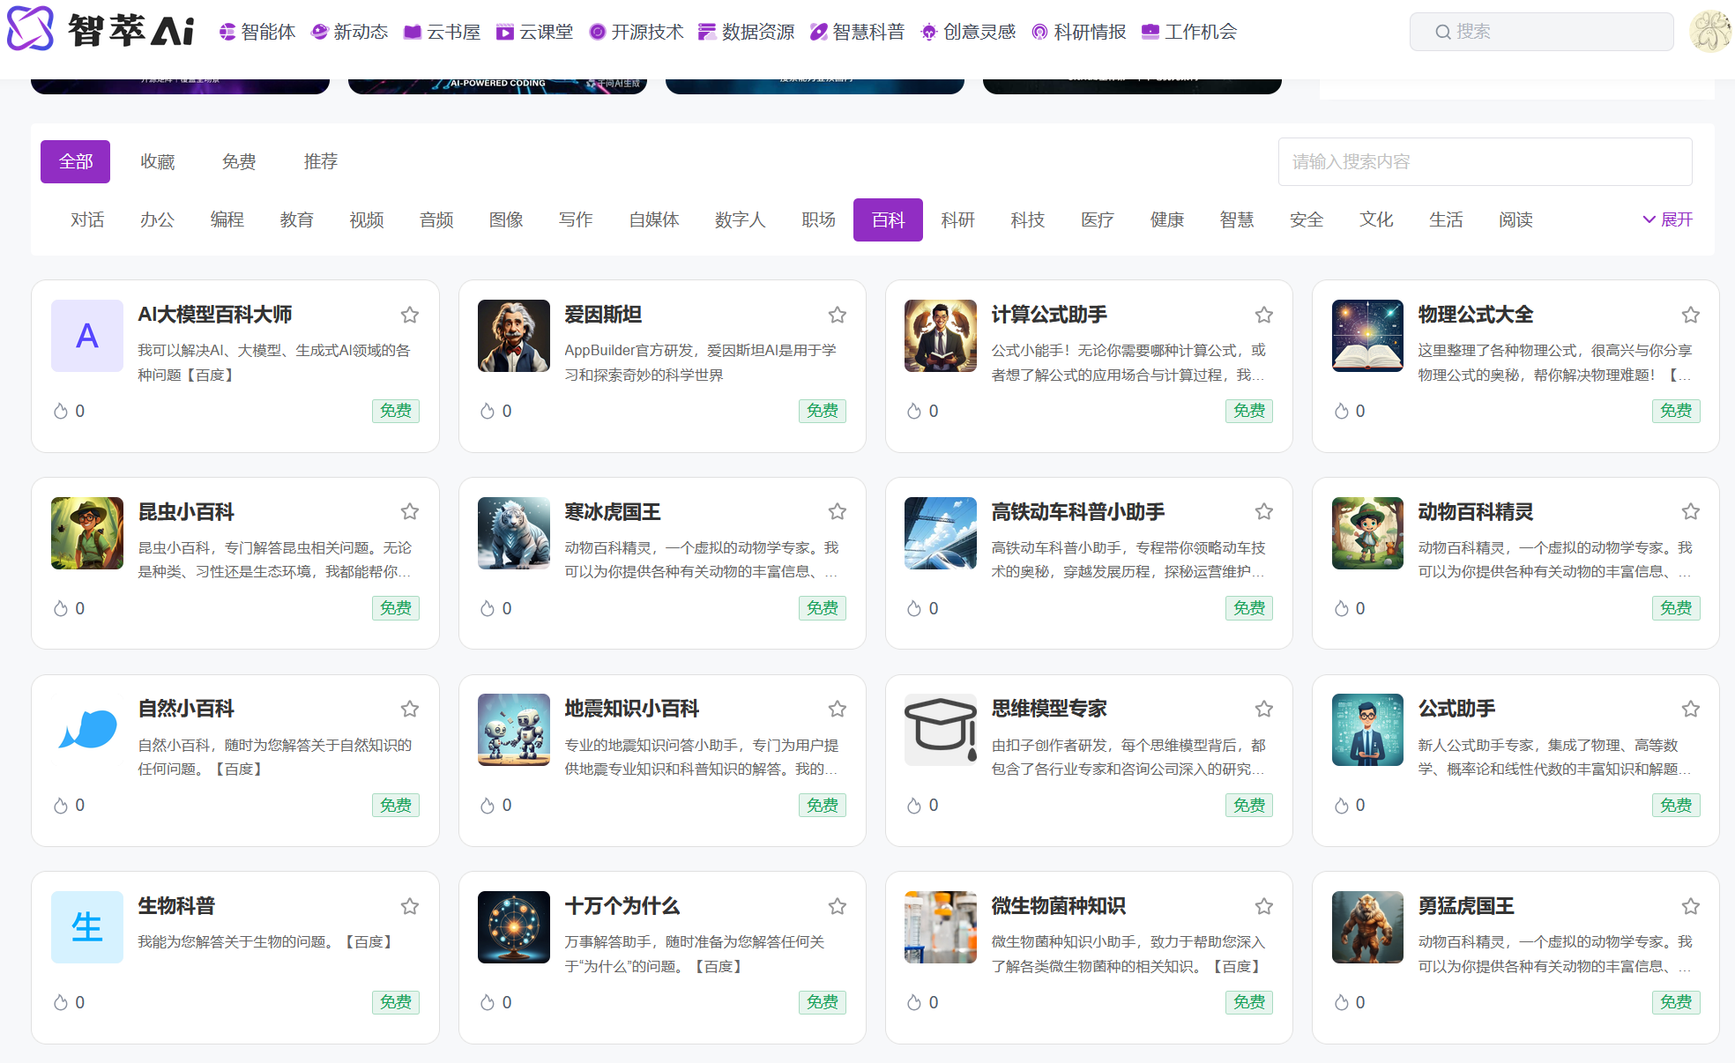The width and height of the screenshot is (1735, 1063).
Task: Click the 智萃Ai logo icon
Action: pos(31,29)
